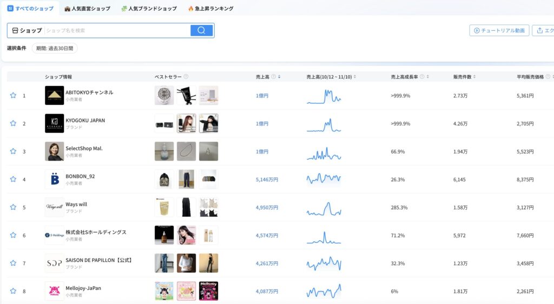The height and width of the screenshot is (304, 554).
Task: Switch to 人気直営ショップ tab
Action: coord(87,9)
